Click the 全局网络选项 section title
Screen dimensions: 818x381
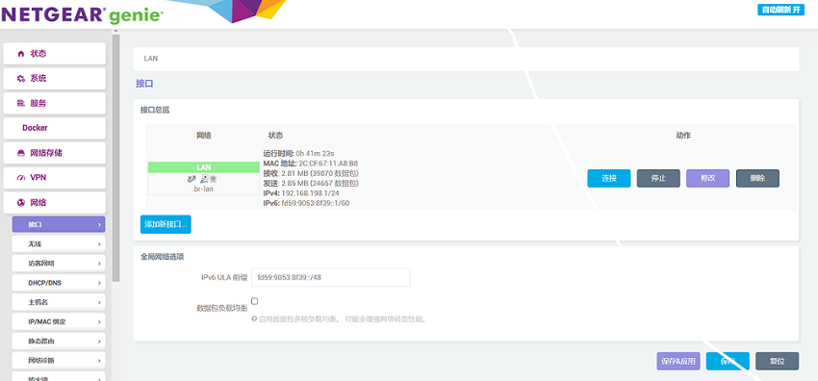pos(163,257)
